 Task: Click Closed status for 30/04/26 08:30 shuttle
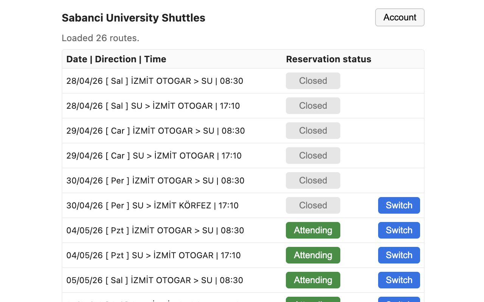313,180
